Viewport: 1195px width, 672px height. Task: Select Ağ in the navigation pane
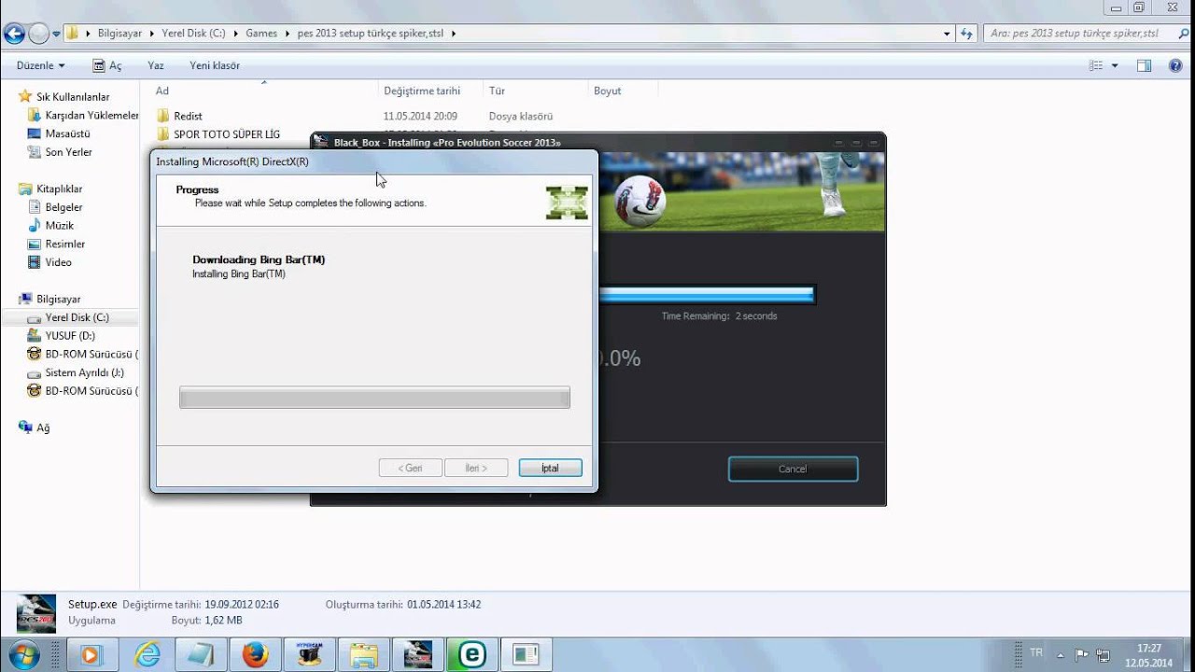(43, 427)
